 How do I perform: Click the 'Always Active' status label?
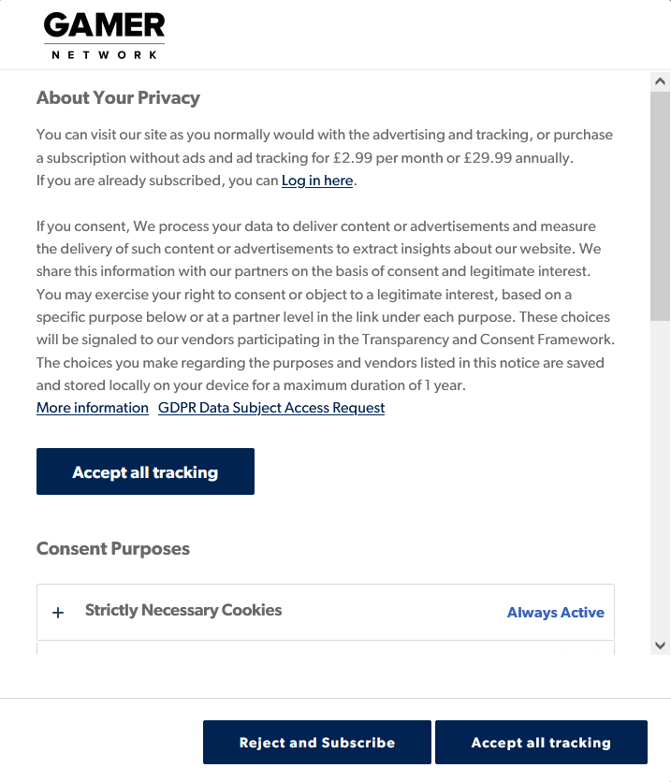coord(555,613)
